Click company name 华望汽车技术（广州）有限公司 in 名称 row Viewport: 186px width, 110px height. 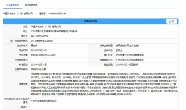[46, 27]
